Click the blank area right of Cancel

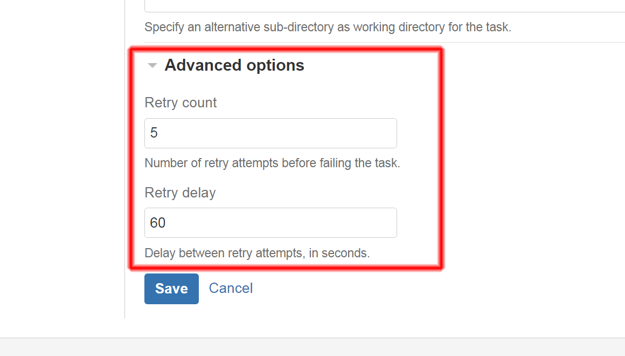(x=431, y=289)
